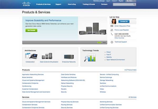Click the Cisco logo
The height and width of the screenshot is (109, 158).
pos(26,4)
